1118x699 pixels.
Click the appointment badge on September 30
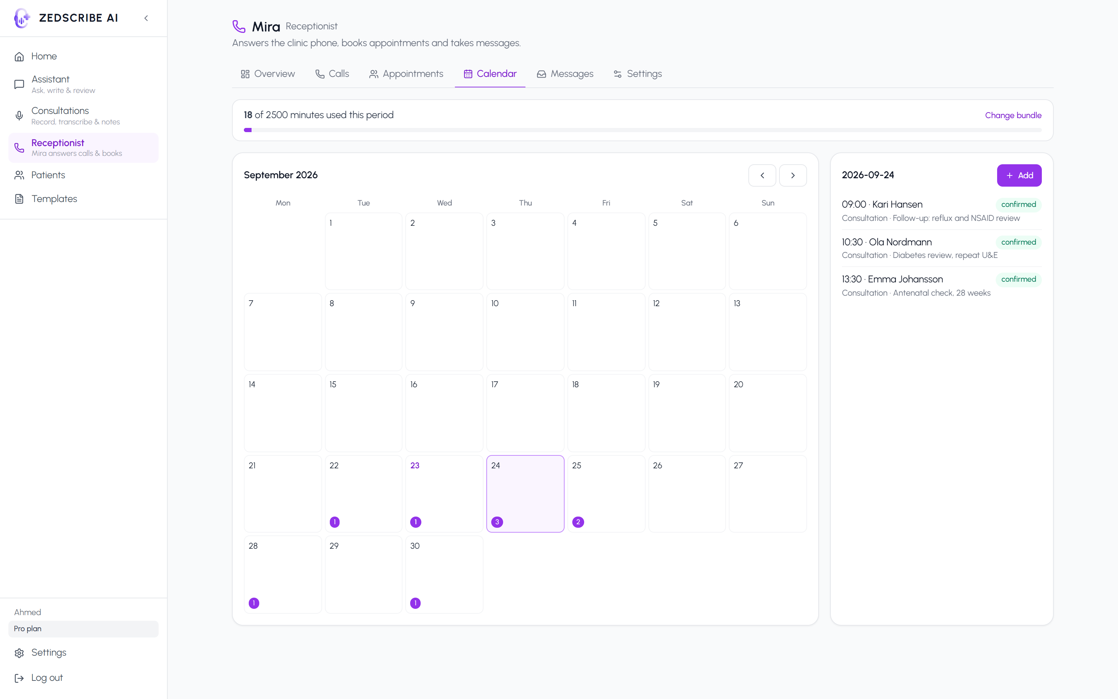click(415, 603)
